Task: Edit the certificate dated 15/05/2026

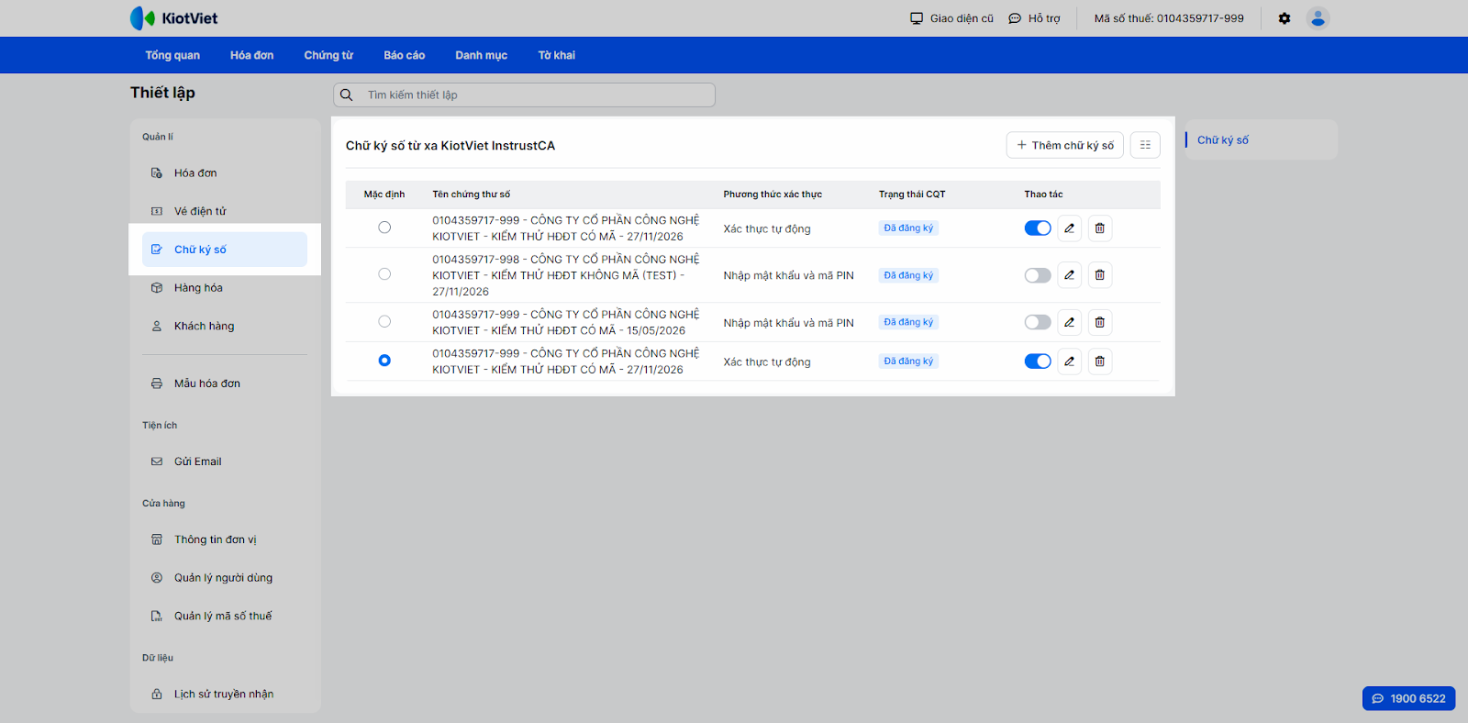Action: [1069, 322]
